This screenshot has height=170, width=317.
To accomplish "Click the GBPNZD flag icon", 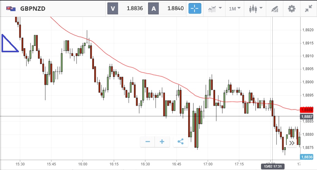I will tap(11, 9).
